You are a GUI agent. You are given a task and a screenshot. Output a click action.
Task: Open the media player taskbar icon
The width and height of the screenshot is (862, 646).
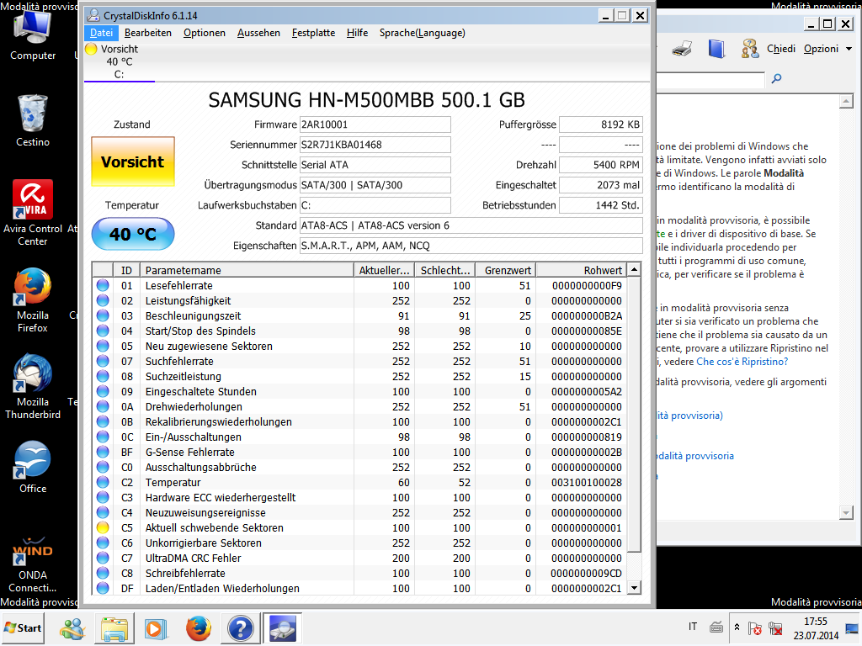[156, 628]
